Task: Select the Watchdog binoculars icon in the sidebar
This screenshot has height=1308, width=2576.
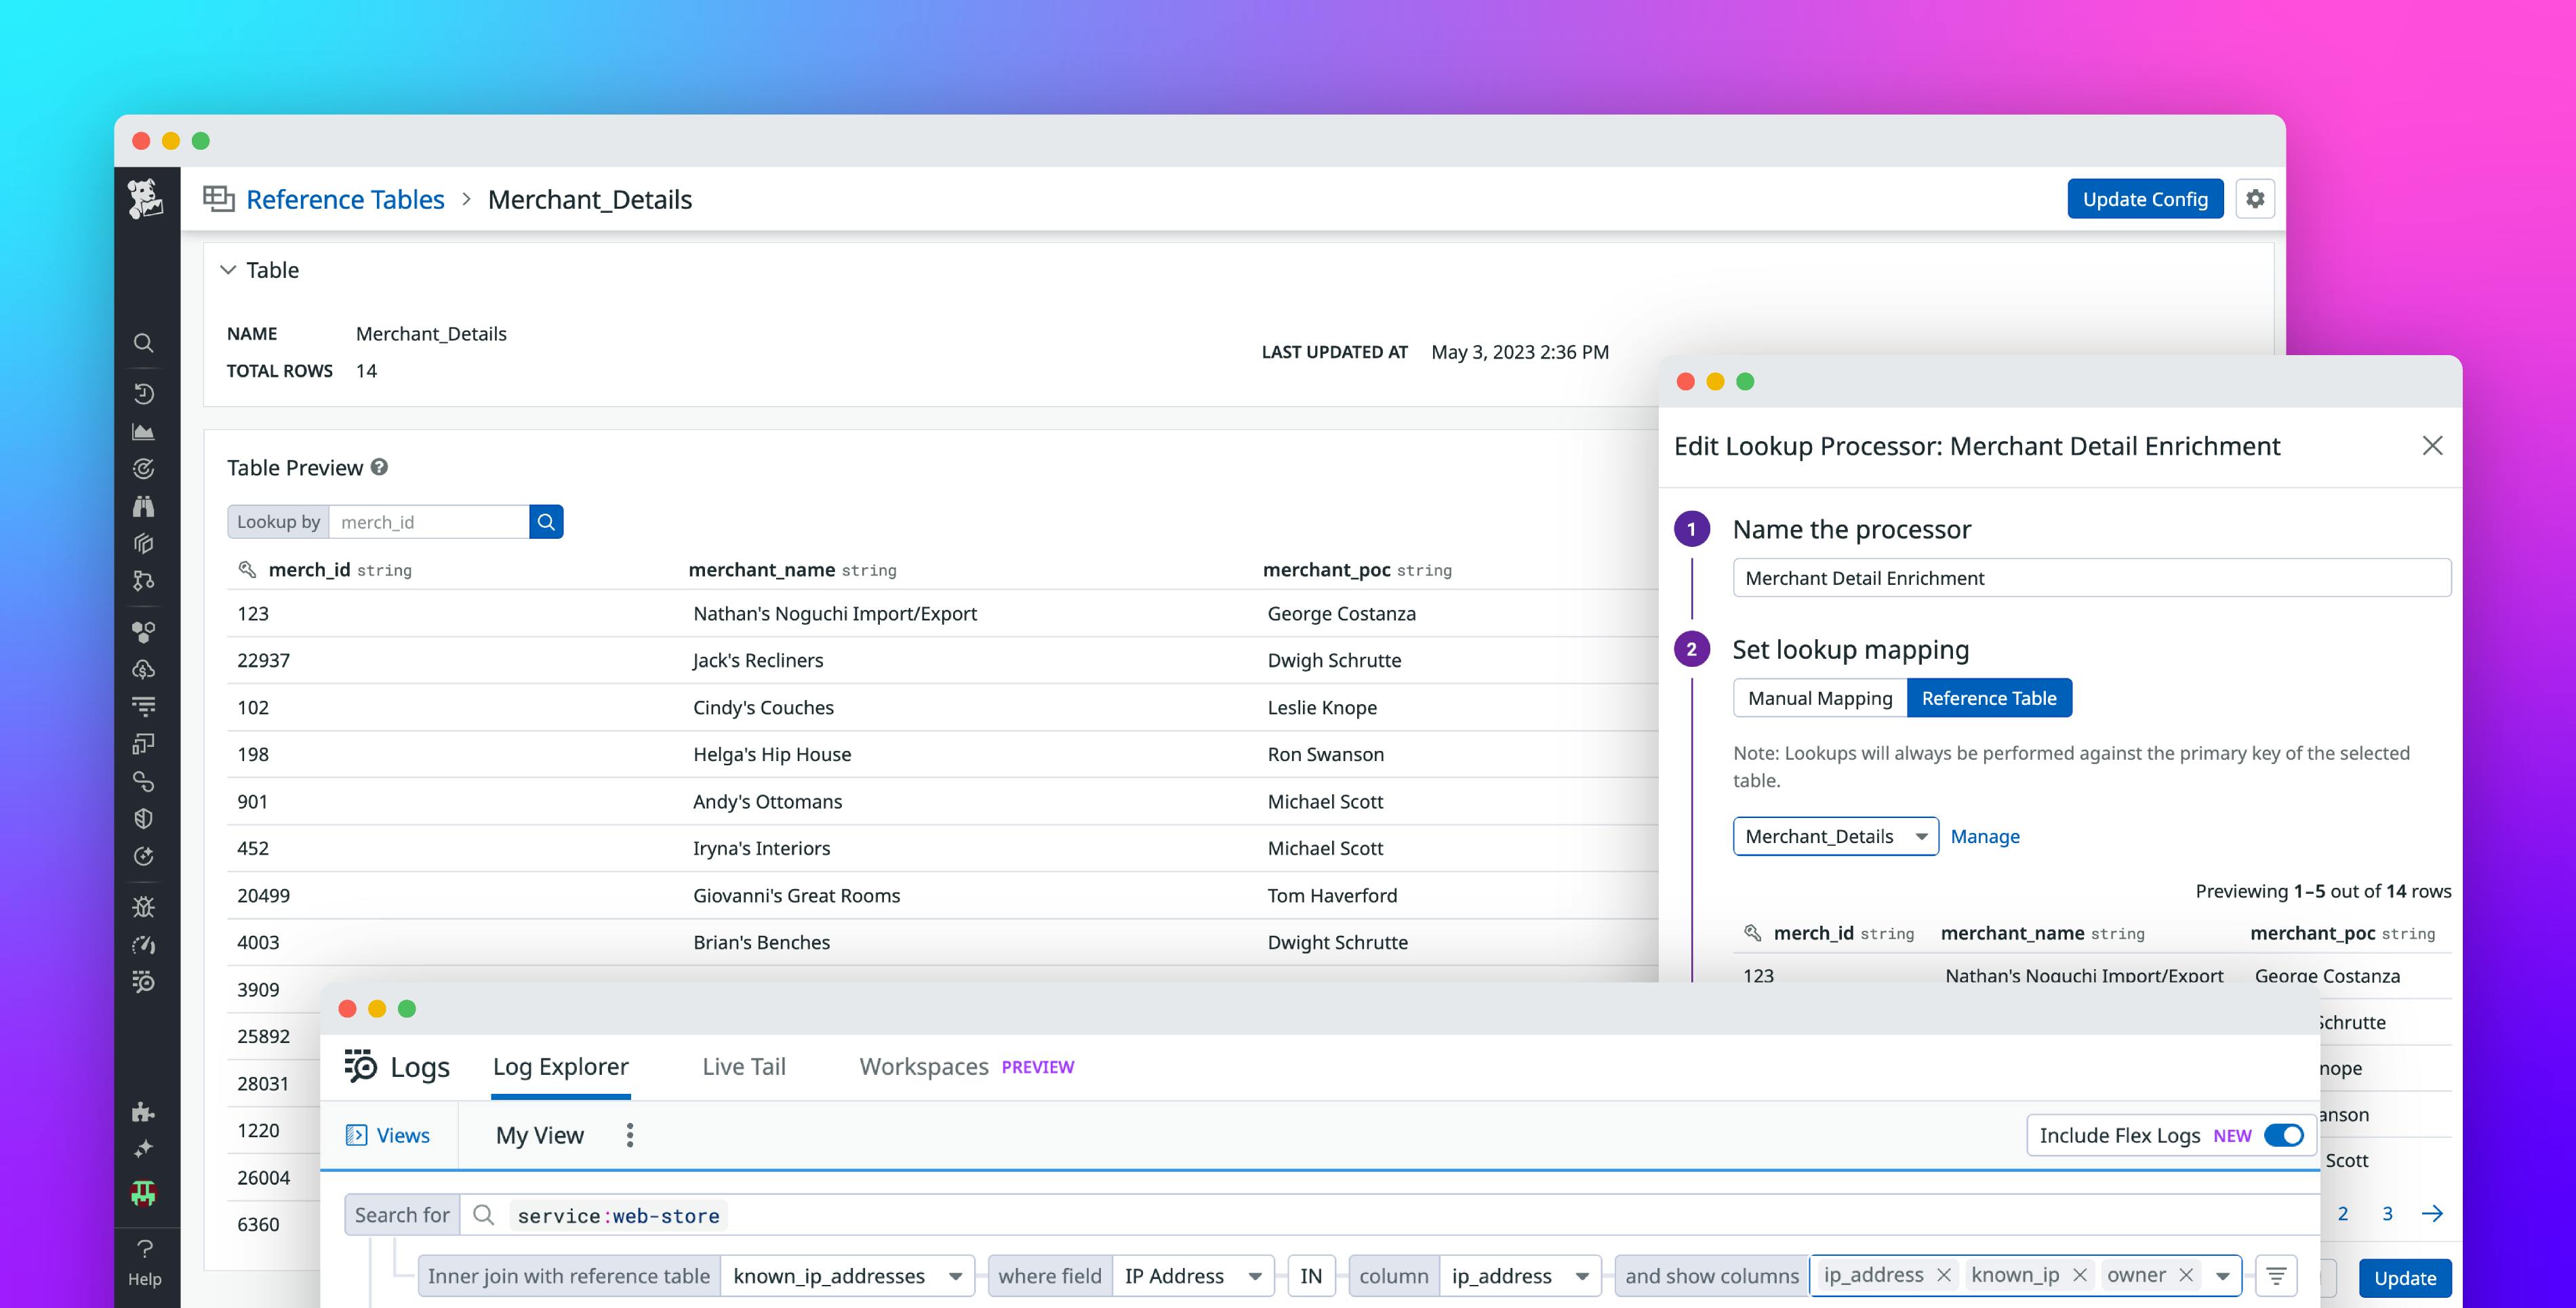Action: click(x=144, y=506)
